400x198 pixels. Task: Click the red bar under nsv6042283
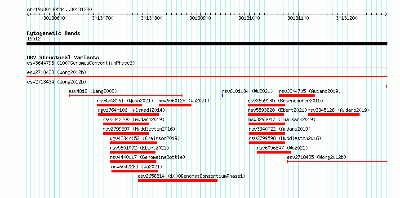(135, 171)
